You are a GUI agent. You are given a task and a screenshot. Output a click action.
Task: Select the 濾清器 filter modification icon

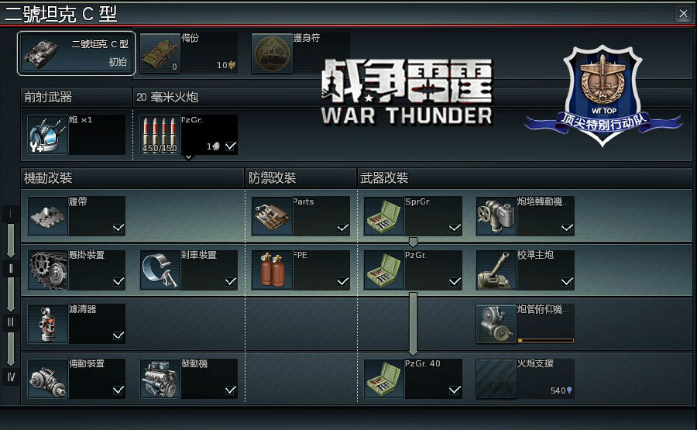pos(48,324)
